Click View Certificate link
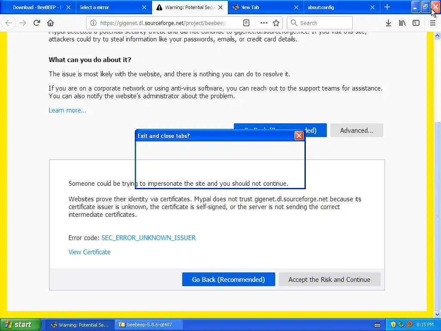This screenshot has height=331, width=441. pos(90,252)
